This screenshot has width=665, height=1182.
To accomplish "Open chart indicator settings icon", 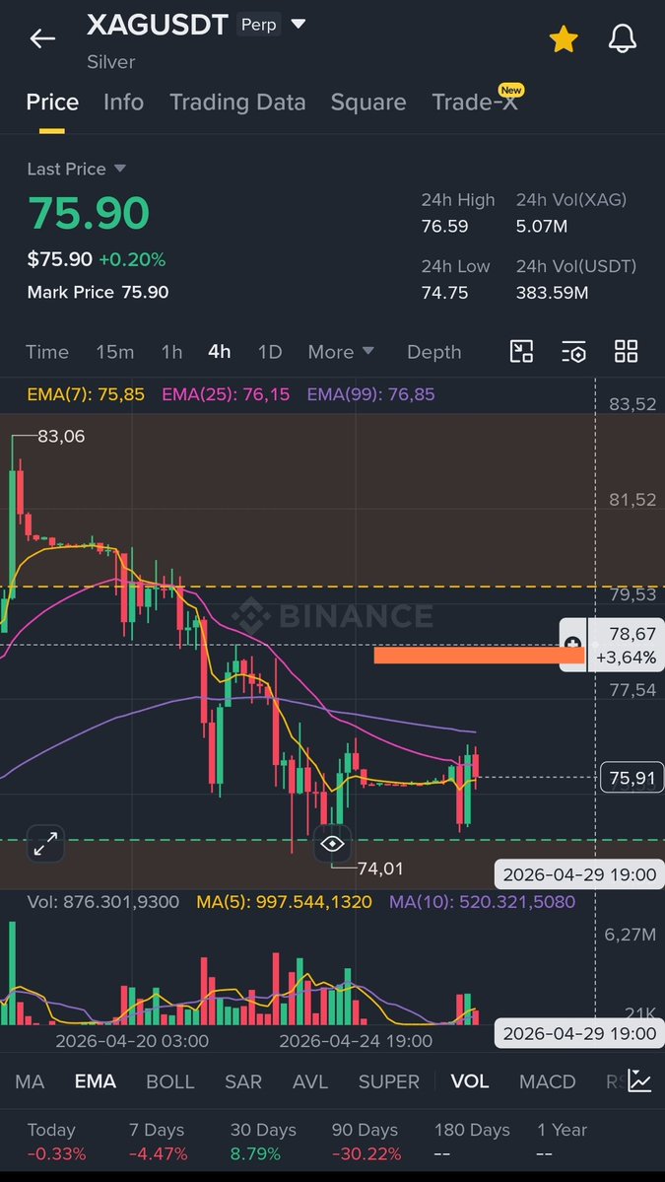I will pyautogui.click(x=573, y=351).
